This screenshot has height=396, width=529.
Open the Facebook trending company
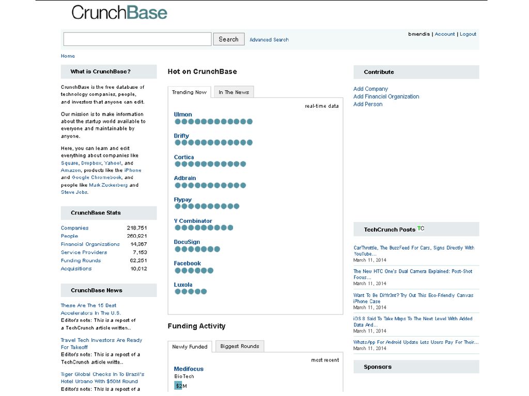187,263
